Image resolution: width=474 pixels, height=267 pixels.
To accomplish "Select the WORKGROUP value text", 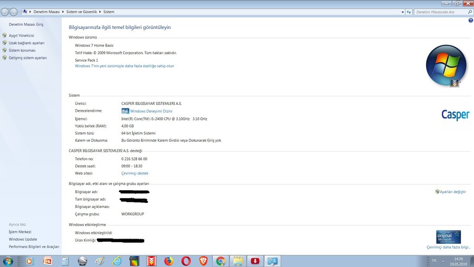I will click(133, 214).
